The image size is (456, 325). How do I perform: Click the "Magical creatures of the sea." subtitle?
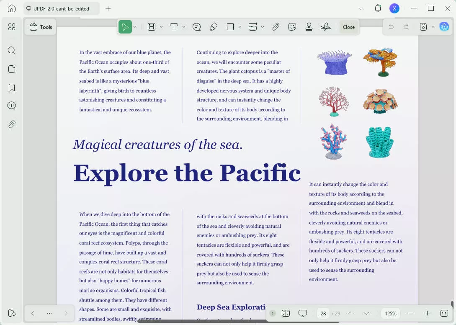pos(157,144)
